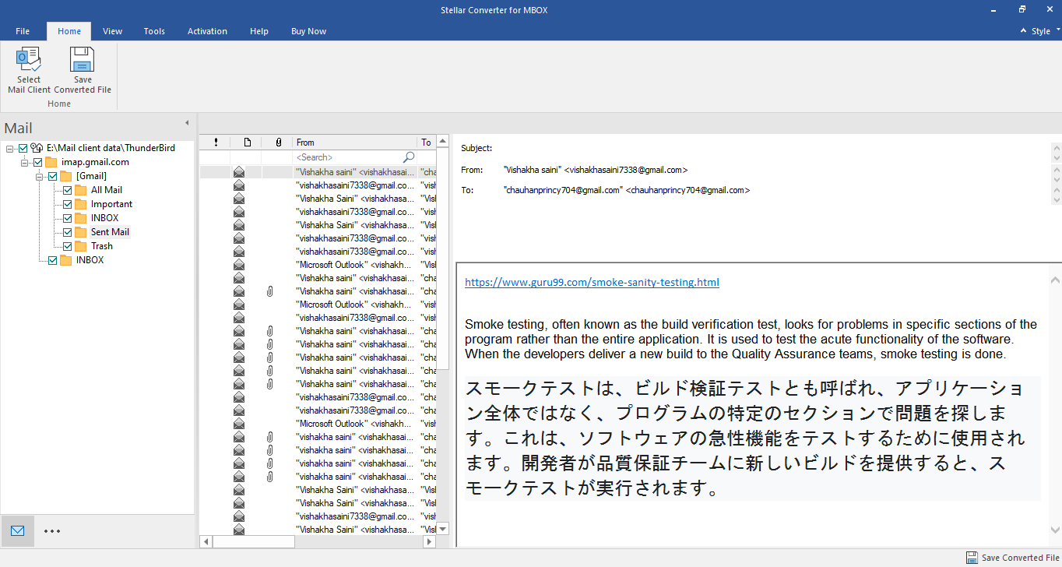Image resolution: width=1062 pixels, height=567 pixels.
Task: Click the Thunderbird root mailbox icon
Action: coord(37,148)
